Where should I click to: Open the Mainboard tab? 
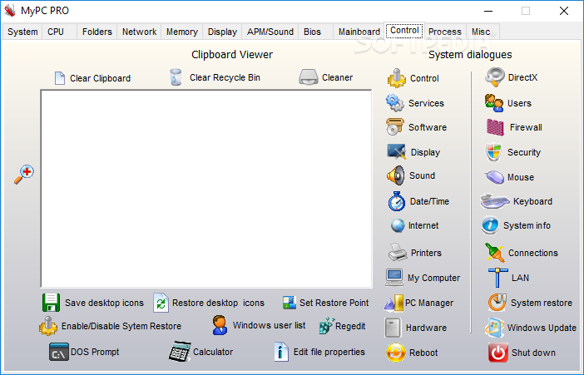click(359, 32)
